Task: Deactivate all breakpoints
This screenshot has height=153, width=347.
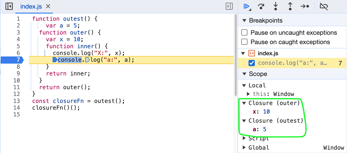Action: pyautogui.click(x=324, y=6)
